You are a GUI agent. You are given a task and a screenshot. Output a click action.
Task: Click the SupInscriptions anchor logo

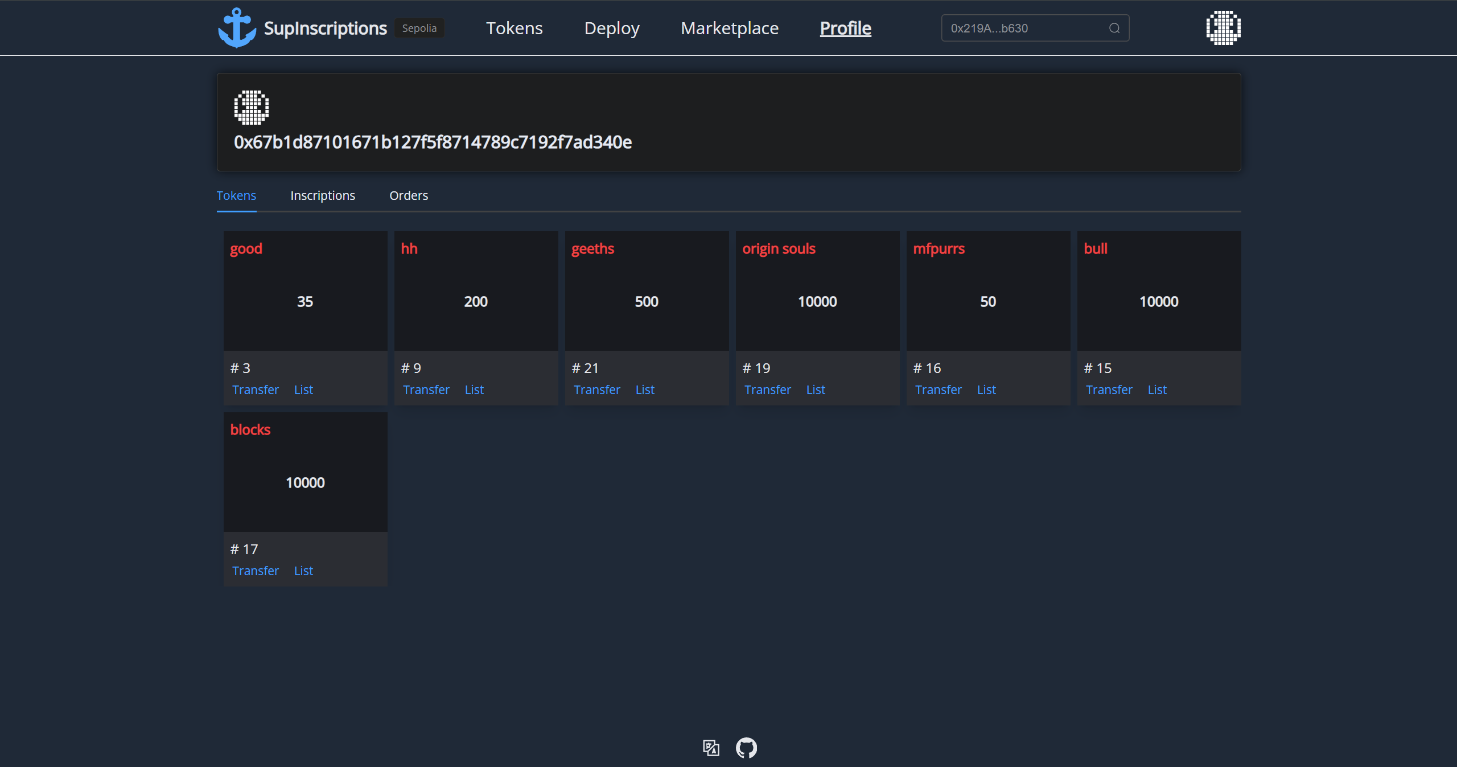(237, 28)
